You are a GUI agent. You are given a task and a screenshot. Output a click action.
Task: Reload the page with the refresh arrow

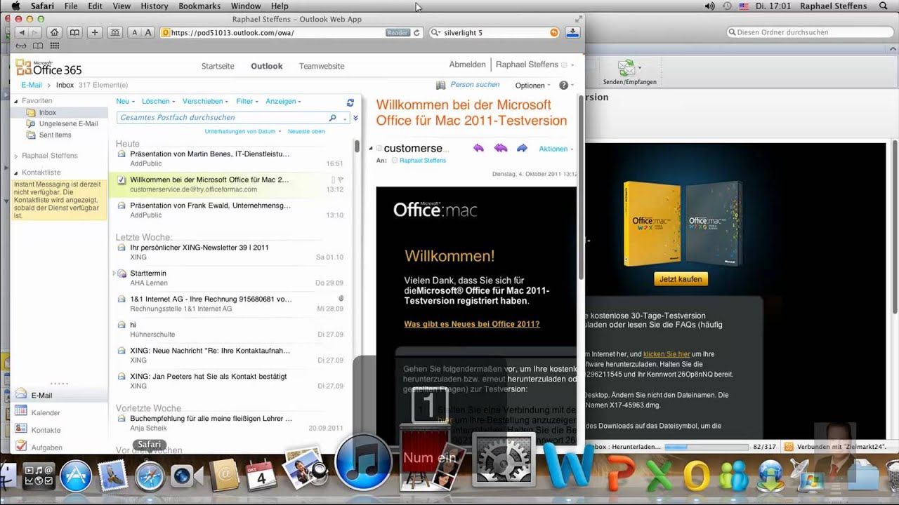coord(416,33)
